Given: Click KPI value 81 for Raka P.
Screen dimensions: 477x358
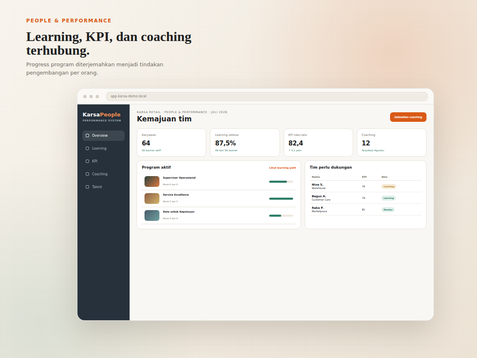Looking at the screenshot, I should tap(364, 209).
